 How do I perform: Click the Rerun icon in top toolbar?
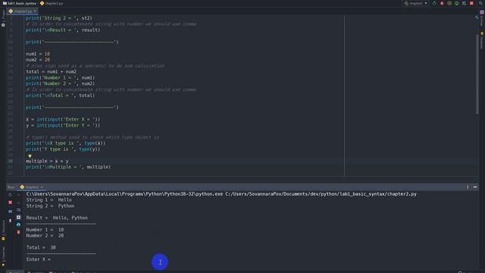434,3
